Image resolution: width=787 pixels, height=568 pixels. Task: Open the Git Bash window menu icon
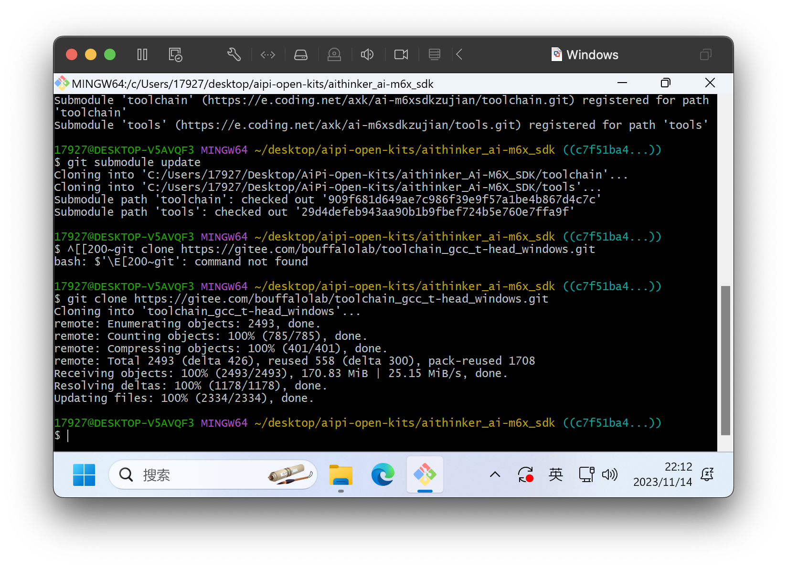pyautogui.click(x=62, y=84)
